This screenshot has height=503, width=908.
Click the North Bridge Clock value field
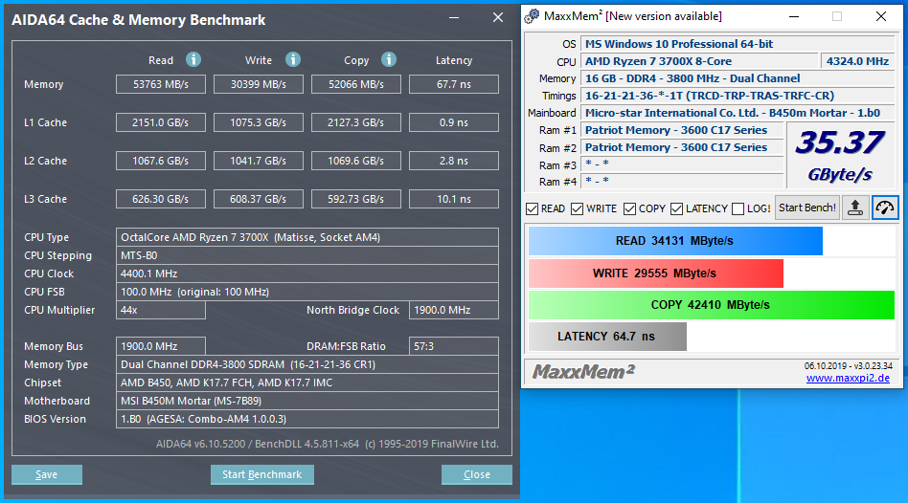point(454,310)
